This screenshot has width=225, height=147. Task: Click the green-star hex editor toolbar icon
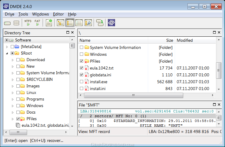click(49, 23)
